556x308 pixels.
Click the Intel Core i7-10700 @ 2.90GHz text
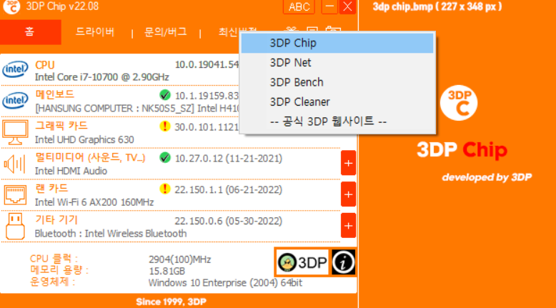101,77
